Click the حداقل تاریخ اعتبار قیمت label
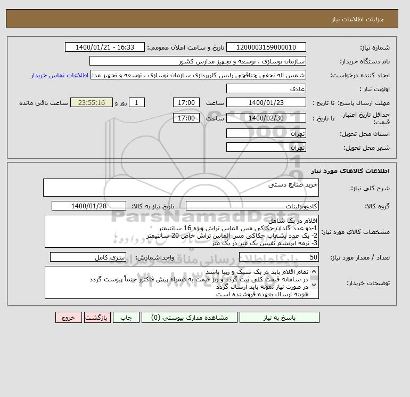Screen dimensions: 410x397 tap(366, 118)
